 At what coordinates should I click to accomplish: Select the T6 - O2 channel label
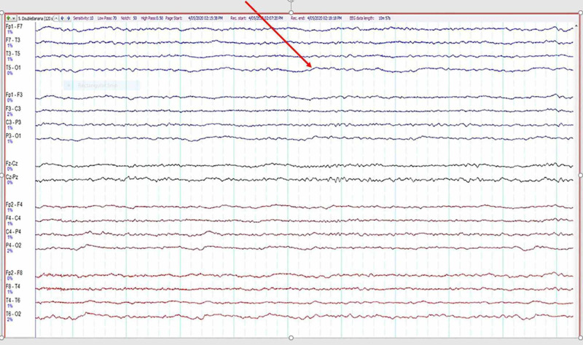click(x=13, y=314)
